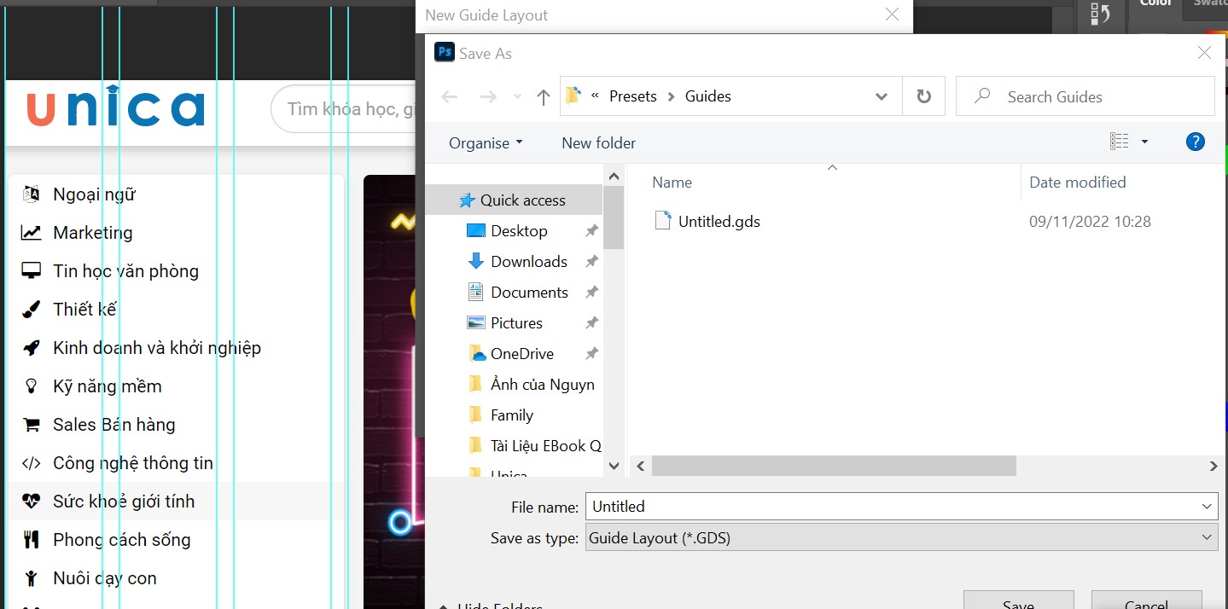This screenshot has height=609, width=1228.
Task: Switch to the Color panel tab
Action: [1154, 5]
